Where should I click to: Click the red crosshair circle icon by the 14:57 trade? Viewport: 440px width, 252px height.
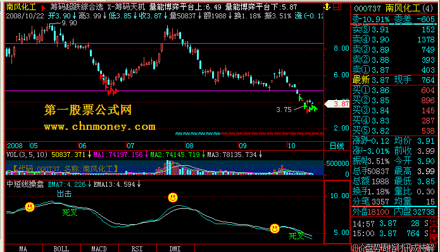click(x=434, y=222)
